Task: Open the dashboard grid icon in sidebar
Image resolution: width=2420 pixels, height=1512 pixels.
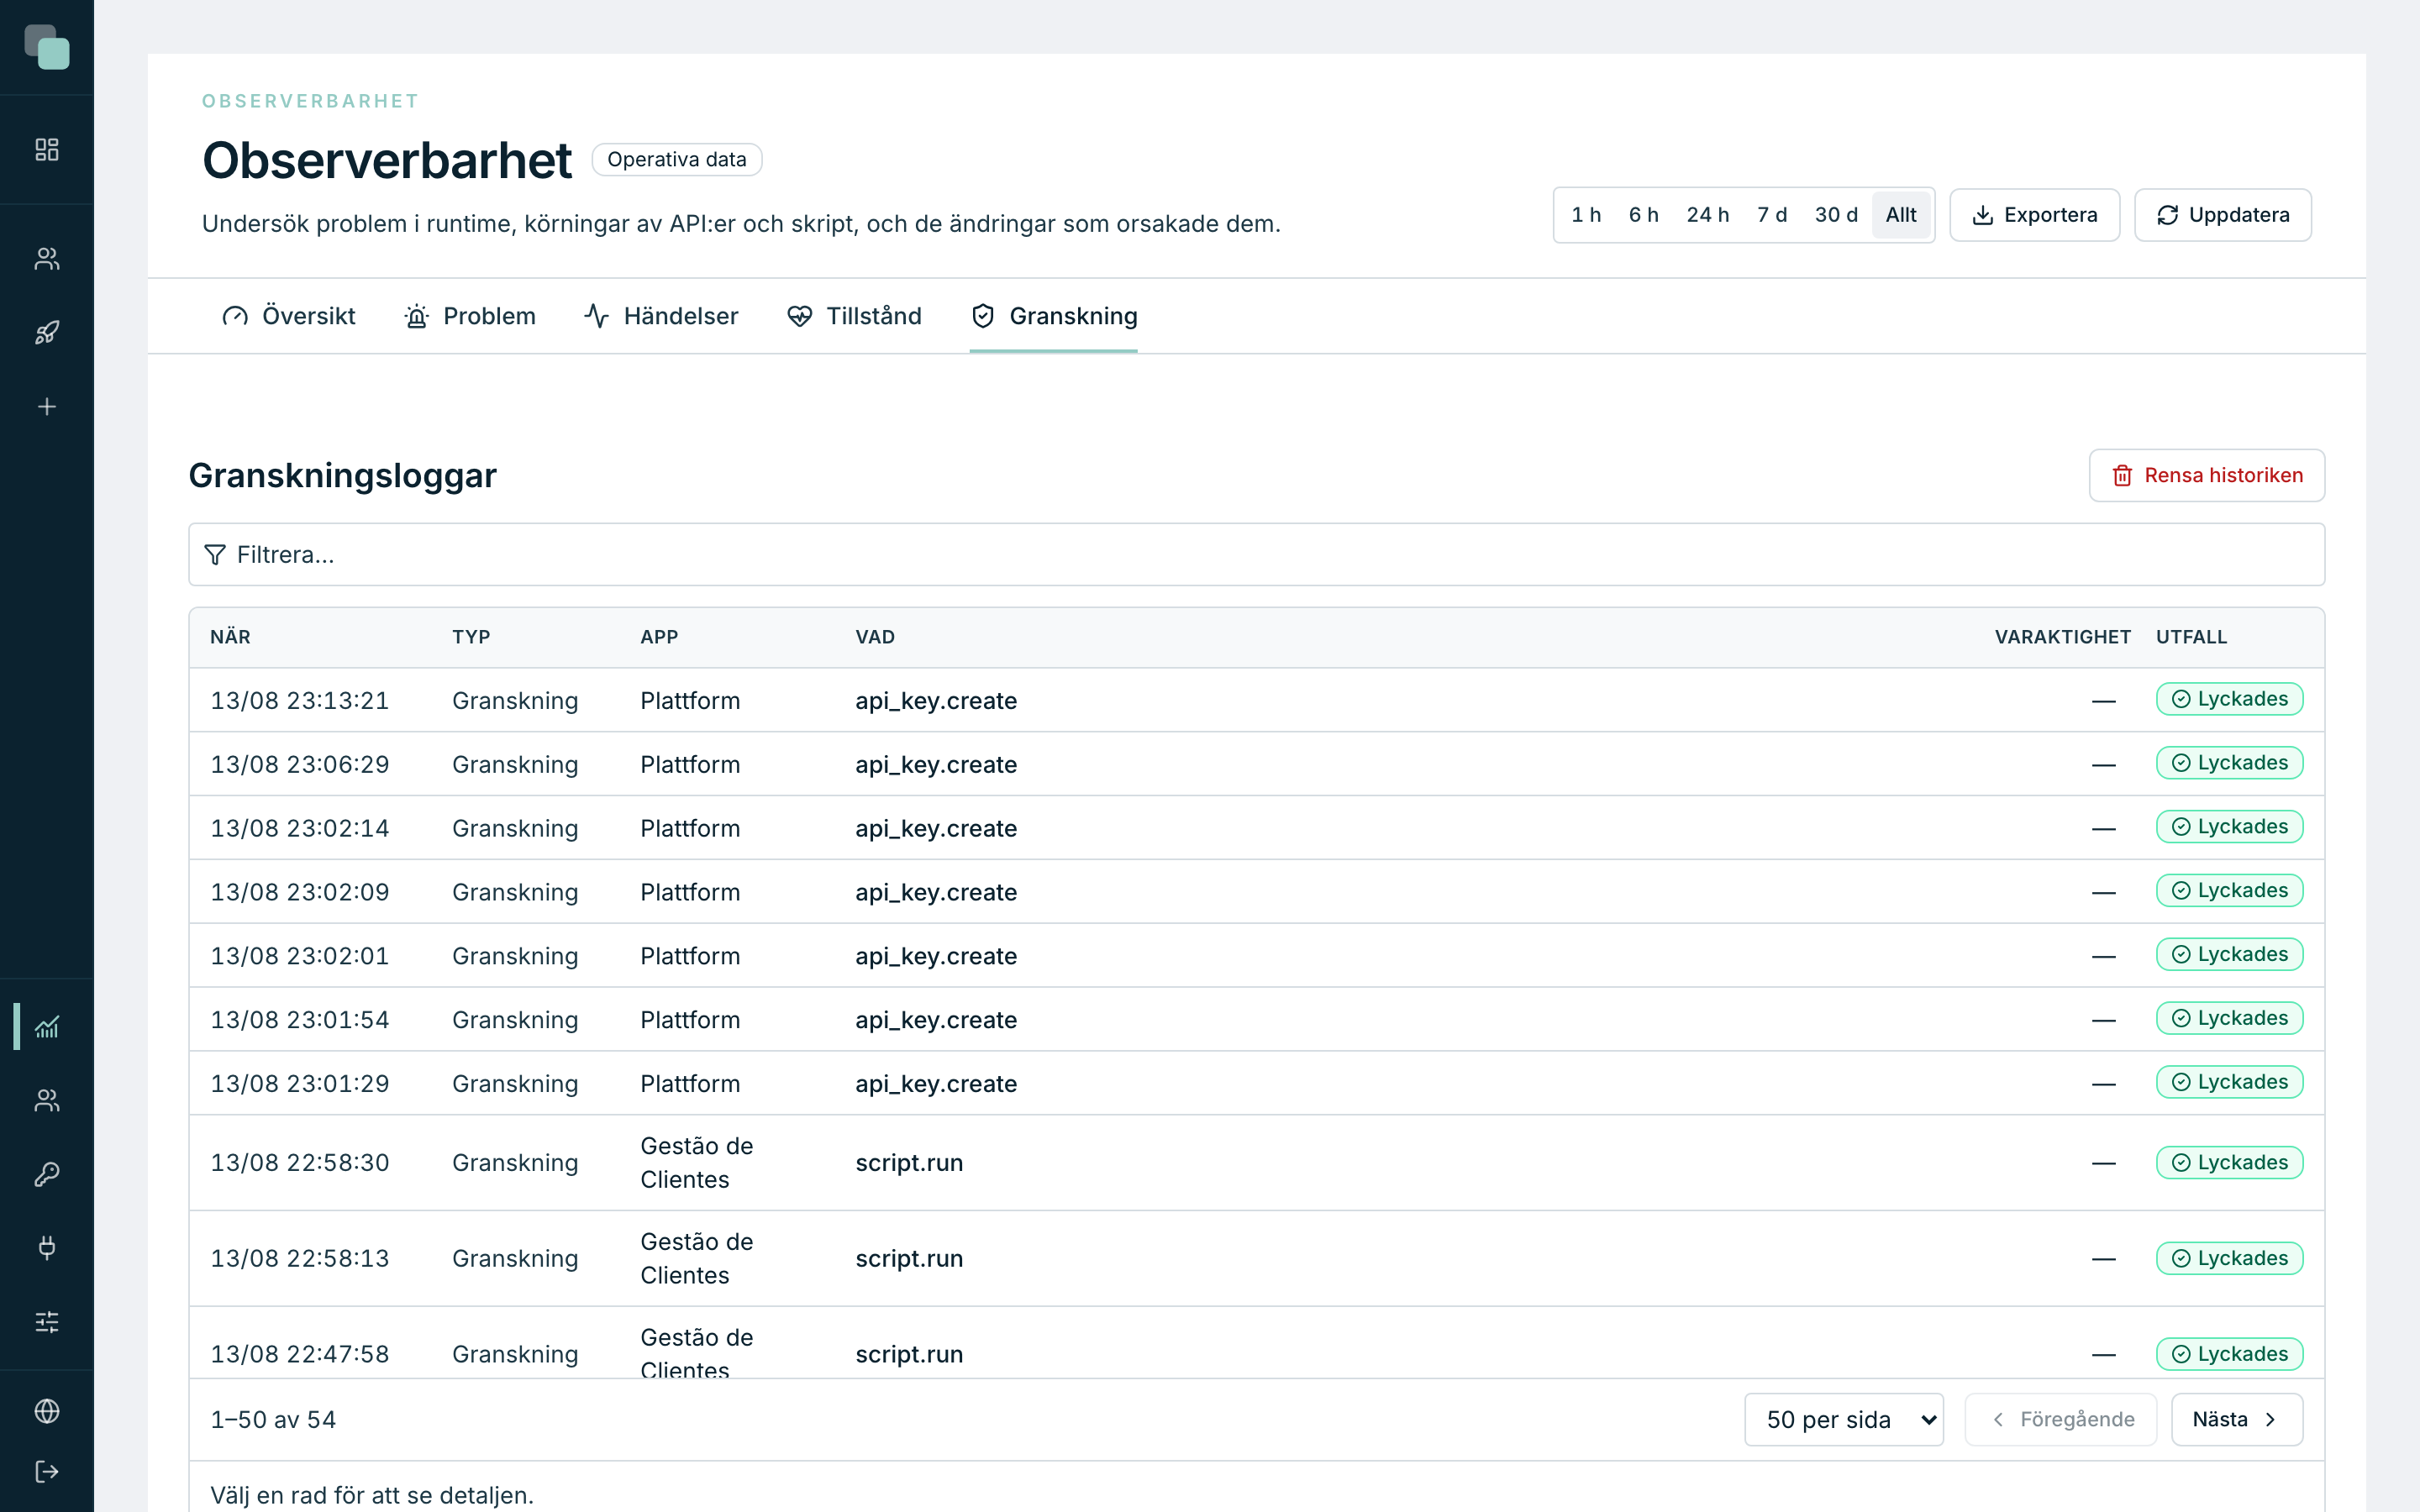Action: click(x=47, y=150)
